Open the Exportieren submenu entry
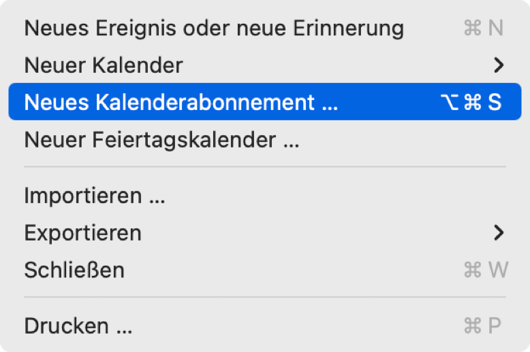This screenshot has height=352, width=530. click(x=83, y=232)
